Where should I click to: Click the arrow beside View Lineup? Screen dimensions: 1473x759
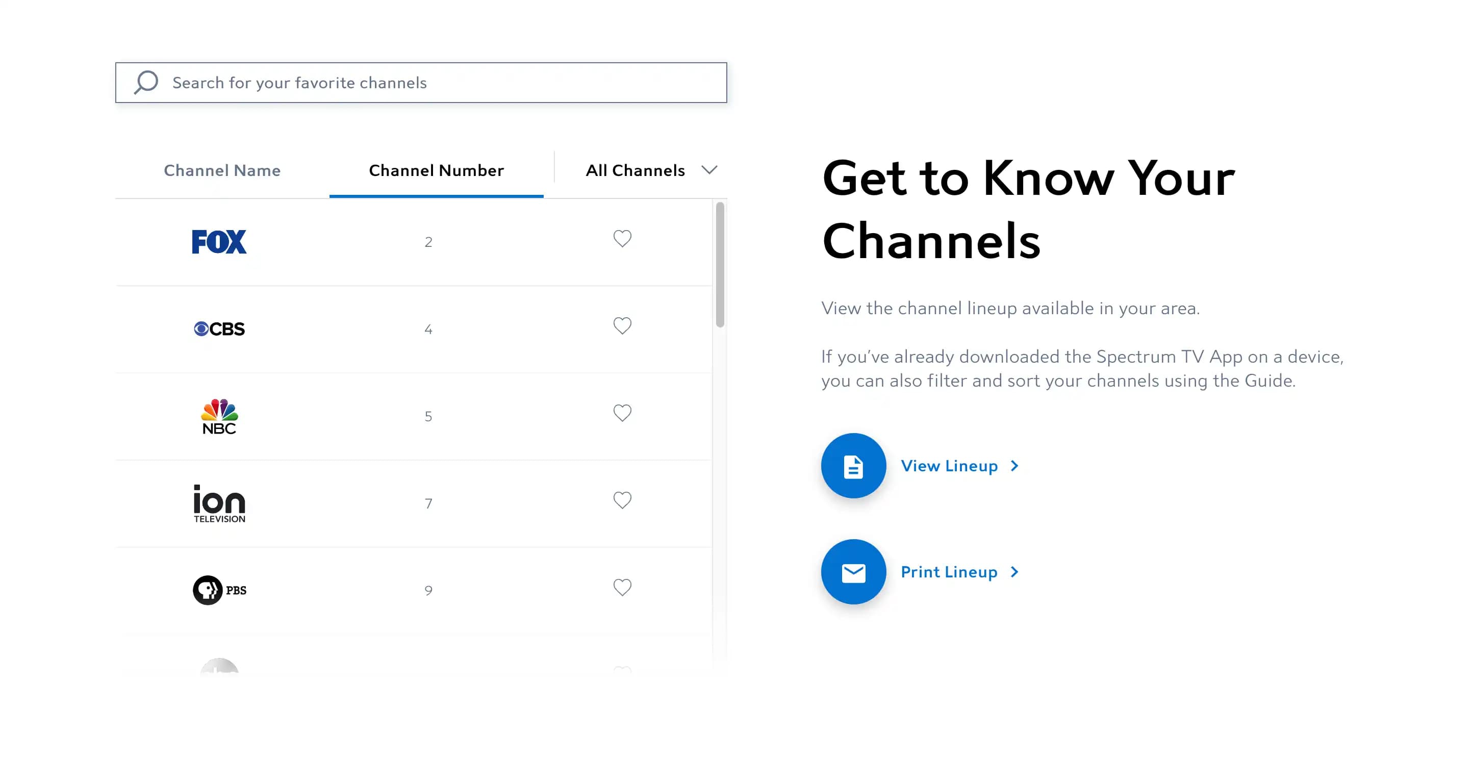(x=1014, y=466)
